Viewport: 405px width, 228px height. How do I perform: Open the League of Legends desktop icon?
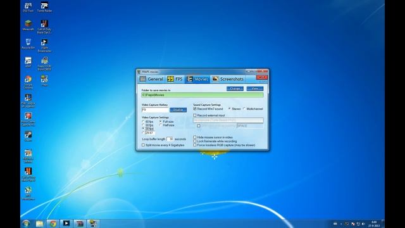[28, 101]
